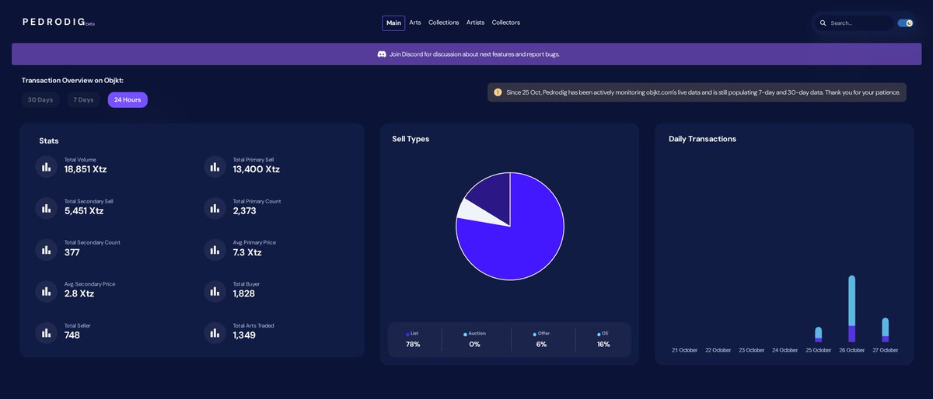The height and width of the screenshot is (399, 933).
Task: Click the info icon in notice
Action: (498, 92)
